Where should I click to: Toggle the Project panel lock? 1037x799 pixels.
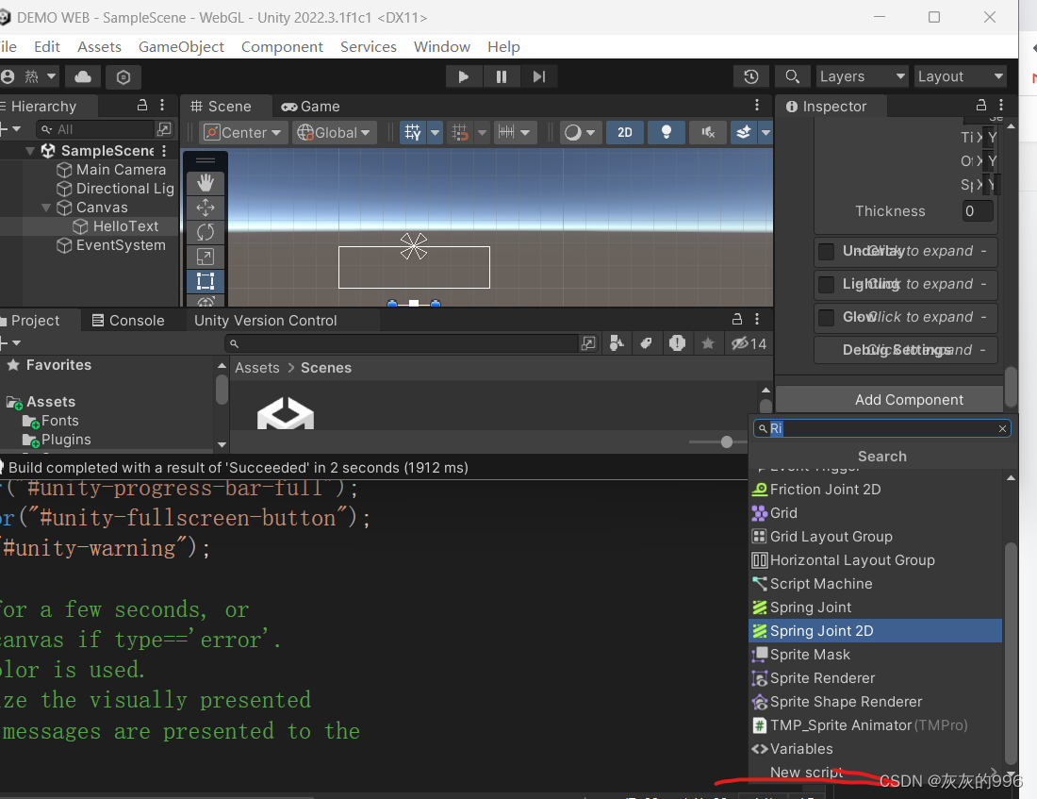[737, 319]
